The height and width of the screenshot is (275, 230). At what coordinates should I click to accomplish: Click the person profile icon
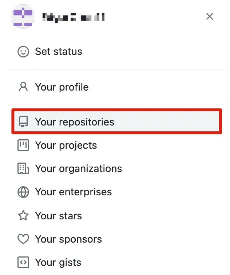(x=23, y=87)
